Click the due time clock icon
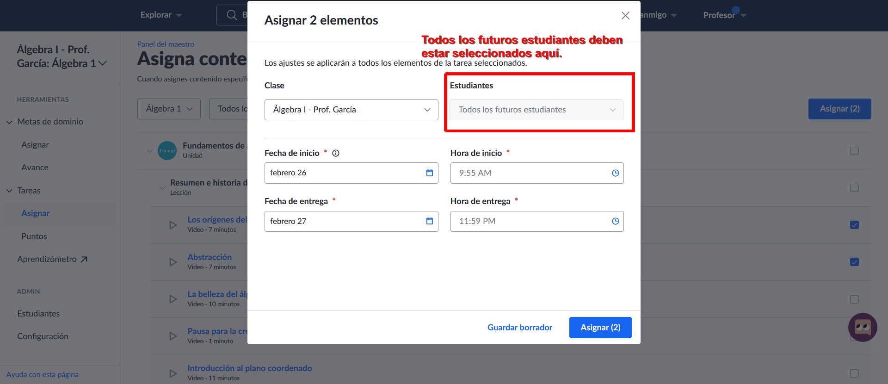Viewport: 888px width, 384px height. coord(615,221)
